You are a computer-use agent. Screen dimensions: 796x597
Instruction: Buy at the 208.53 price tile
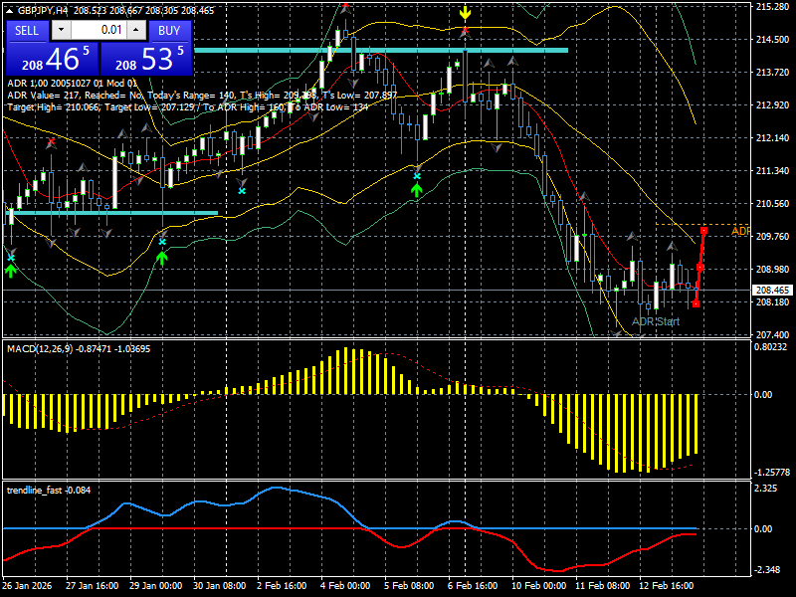(145, 59)
